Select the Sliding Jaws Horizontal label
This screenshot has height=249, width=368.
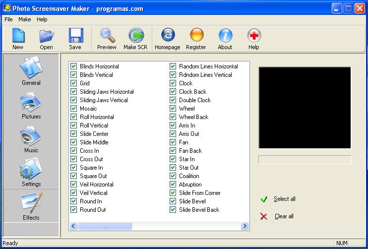107,92
